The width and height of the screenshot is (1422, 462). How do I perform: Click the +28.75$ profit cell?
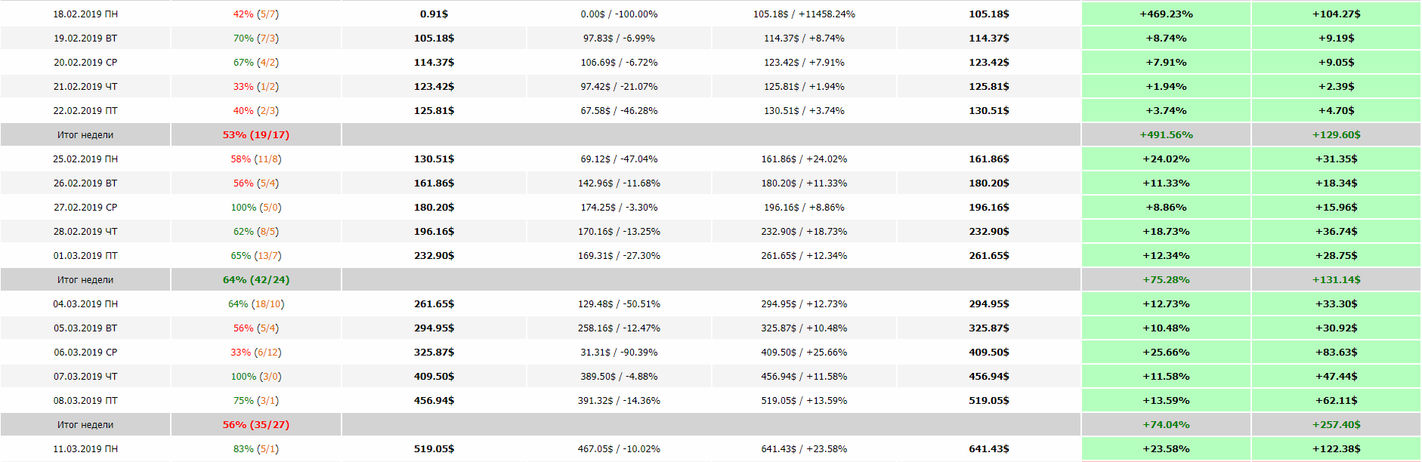click(1336, 256)
